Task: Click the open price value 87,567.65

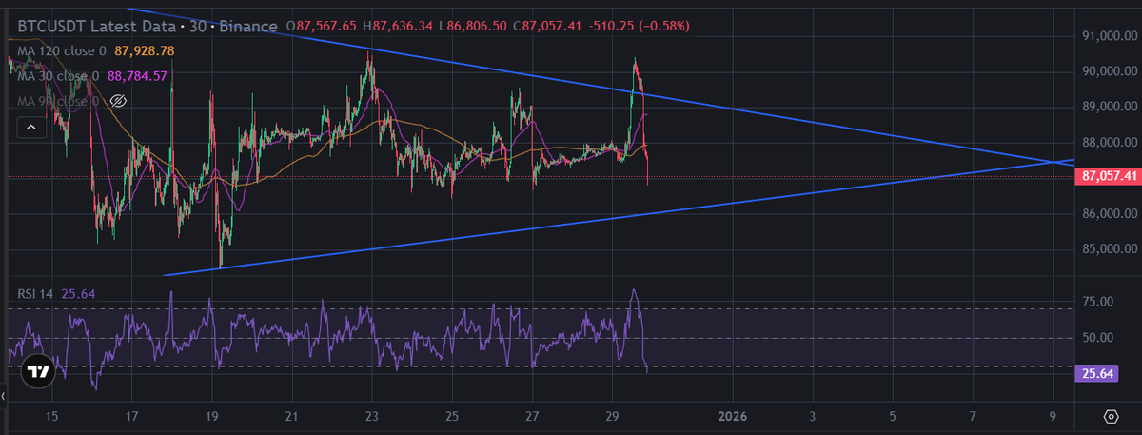Action: point(326,26)
